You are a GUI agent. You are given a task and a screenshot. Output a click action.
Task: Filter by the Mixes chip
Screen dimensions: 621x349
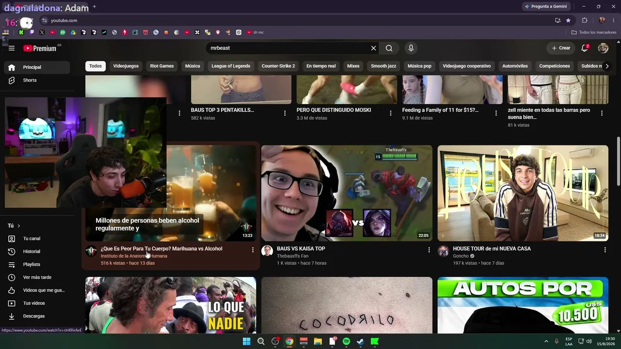(x=353, y=66)
